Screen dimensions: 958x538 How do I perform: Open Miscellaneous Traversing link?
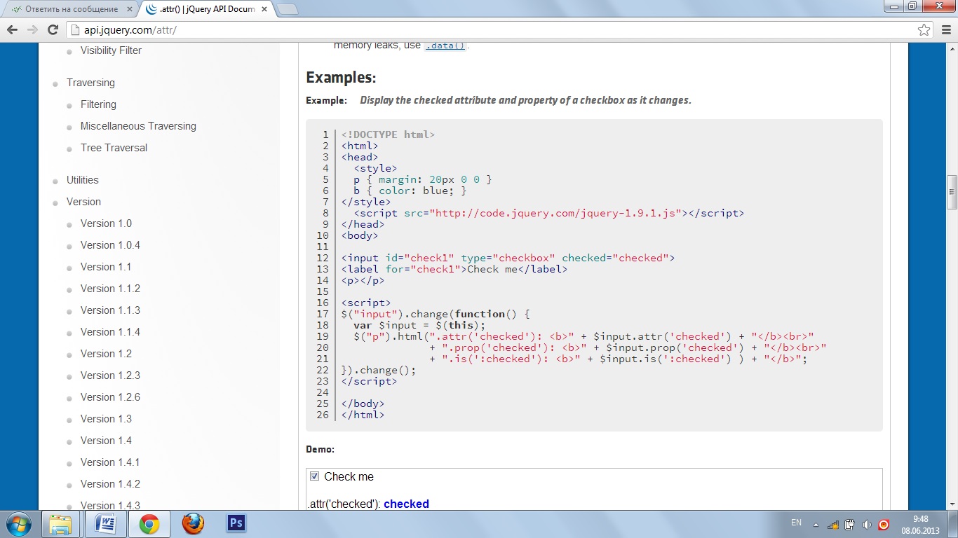(138, 126)
